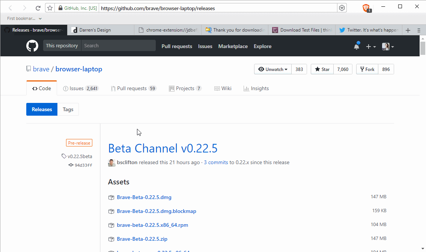Open the Projects 7 repository tab
This screenshot has height=252, width=426.
pos(185,88)
